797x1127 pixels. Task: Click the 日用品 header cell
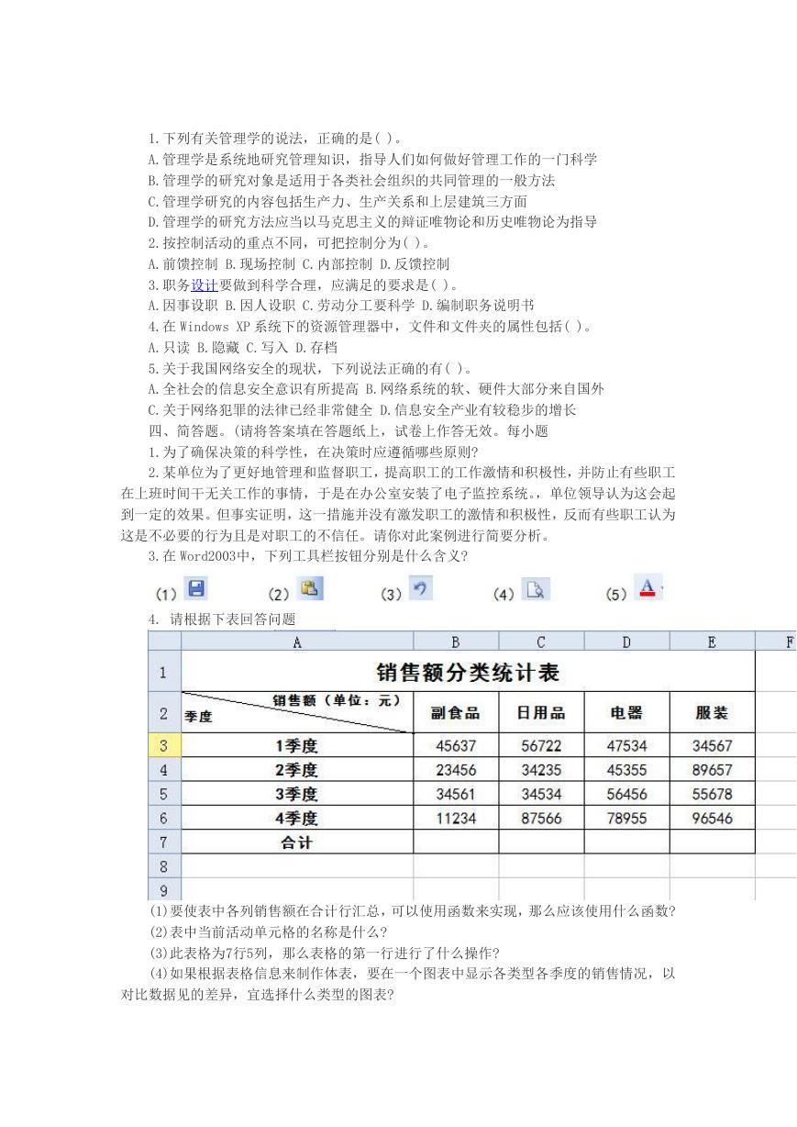click(541, 713)
